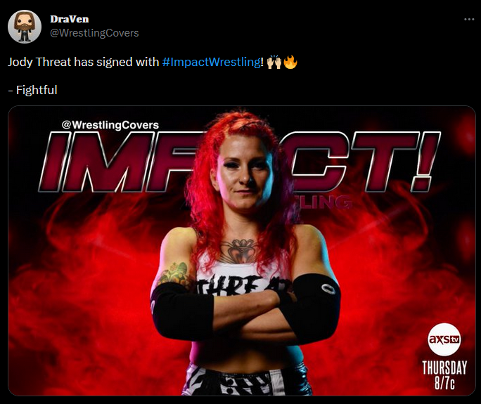The width and height of the screenshot is (481, 404).
Task: Click the exclamation mark of the IMPACT! logo
Action: (x=425, y=162)
